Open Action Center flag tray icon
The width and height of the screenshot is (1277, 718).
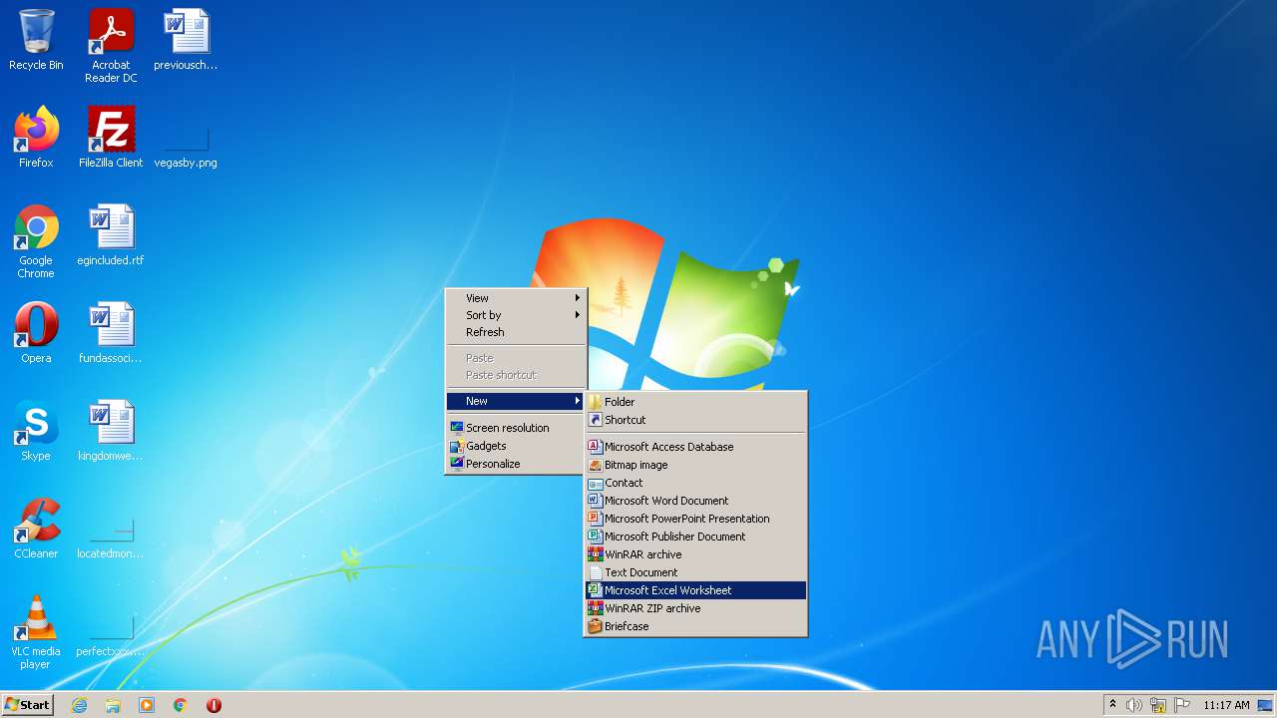point(1182,705)
